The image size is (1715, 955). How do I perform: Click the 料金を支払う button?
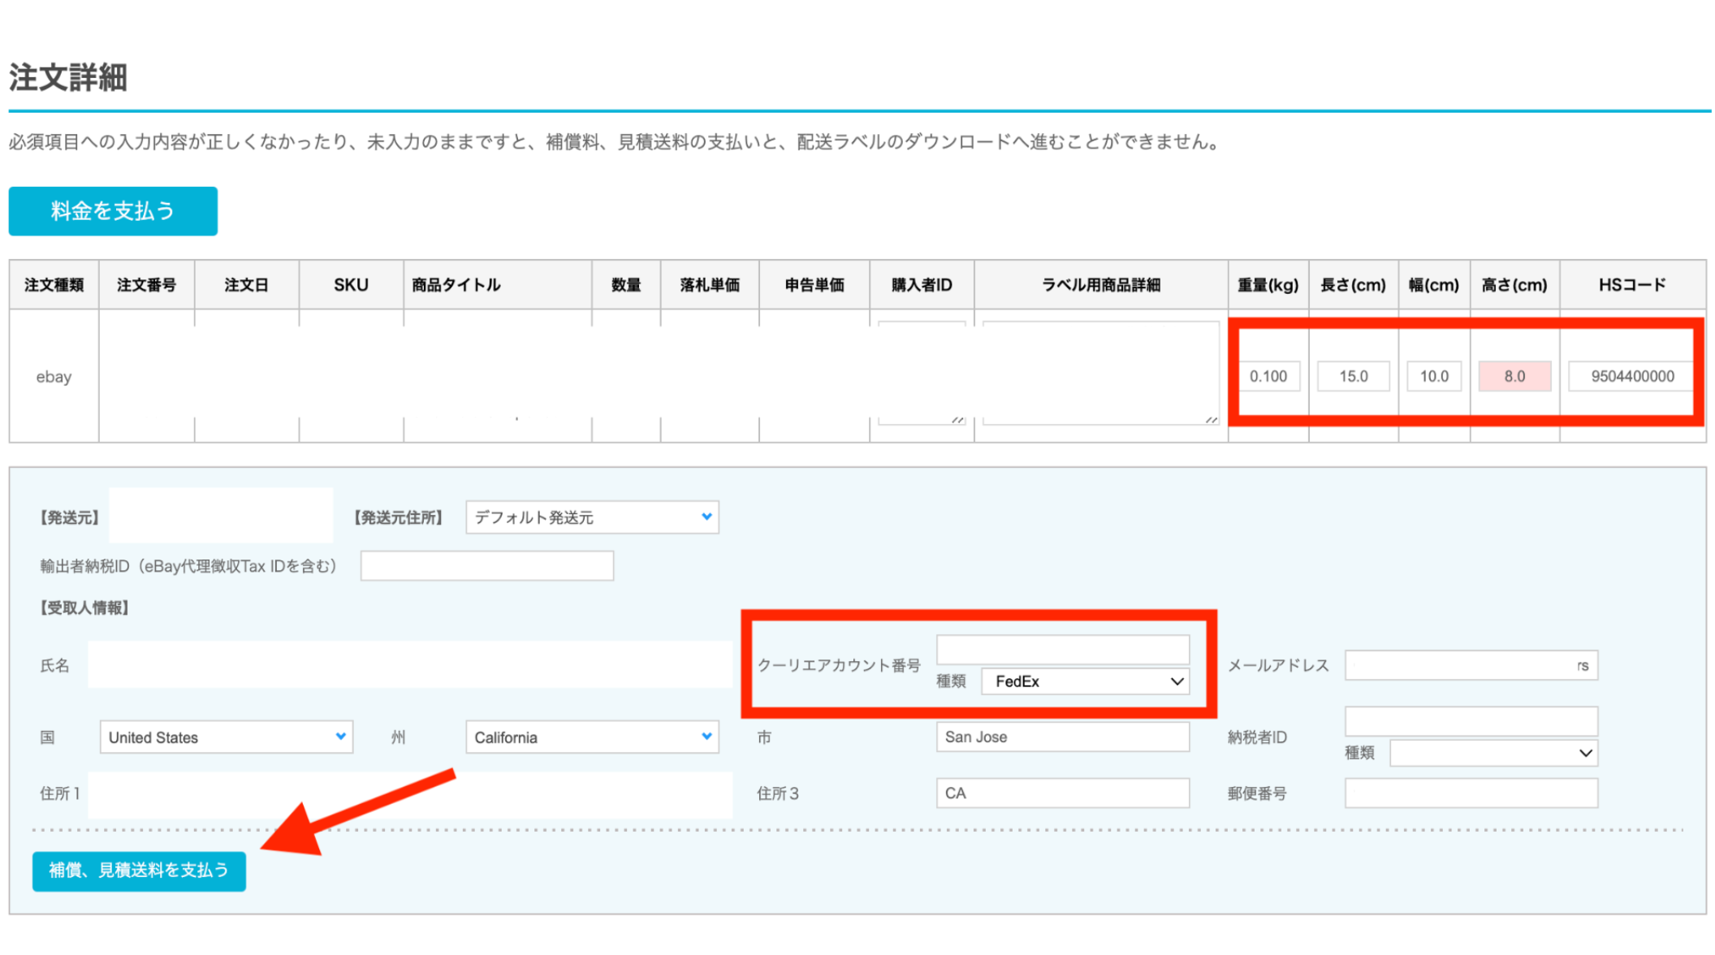tap(113, 211)
